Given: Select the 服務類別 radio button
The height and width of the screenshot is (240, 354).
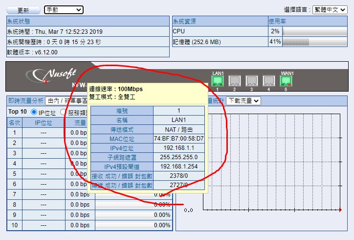Looking at the screenshot, I should pos(64,112).
